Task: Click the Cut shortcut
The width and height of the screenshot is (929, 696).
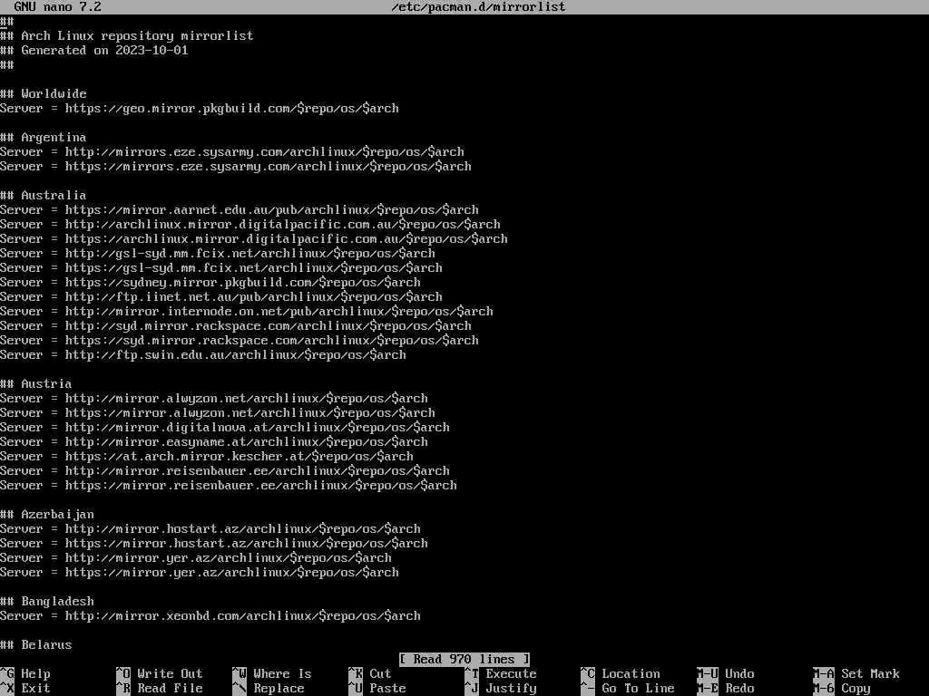Action: click(370, 673)
